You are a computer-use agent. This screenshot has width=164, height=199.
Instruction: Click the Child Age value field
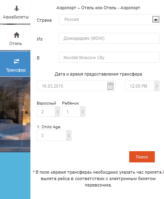click(54, 135)
